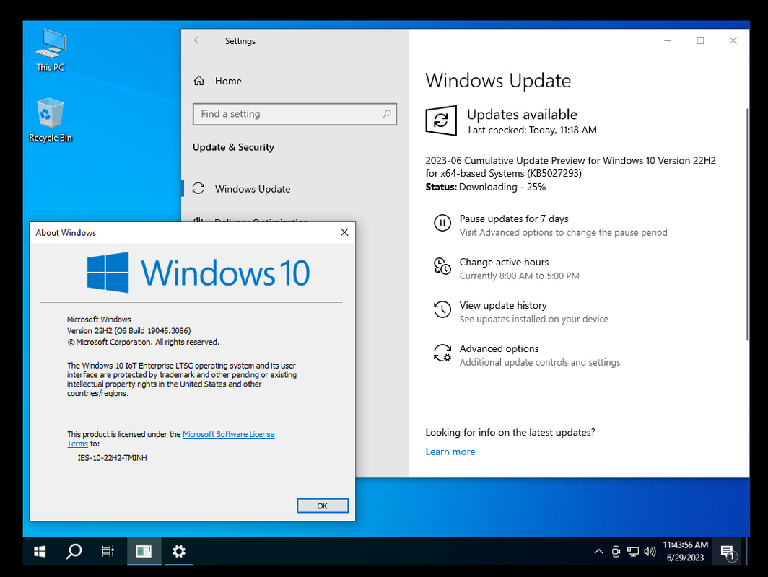Click the Find a setting search box

tap(294, 114)
